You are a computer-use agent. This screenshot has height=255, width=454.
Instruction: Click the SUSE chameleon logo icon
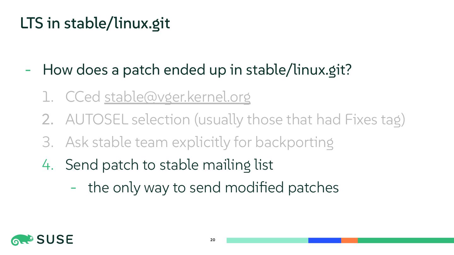(x=22, y=240)
